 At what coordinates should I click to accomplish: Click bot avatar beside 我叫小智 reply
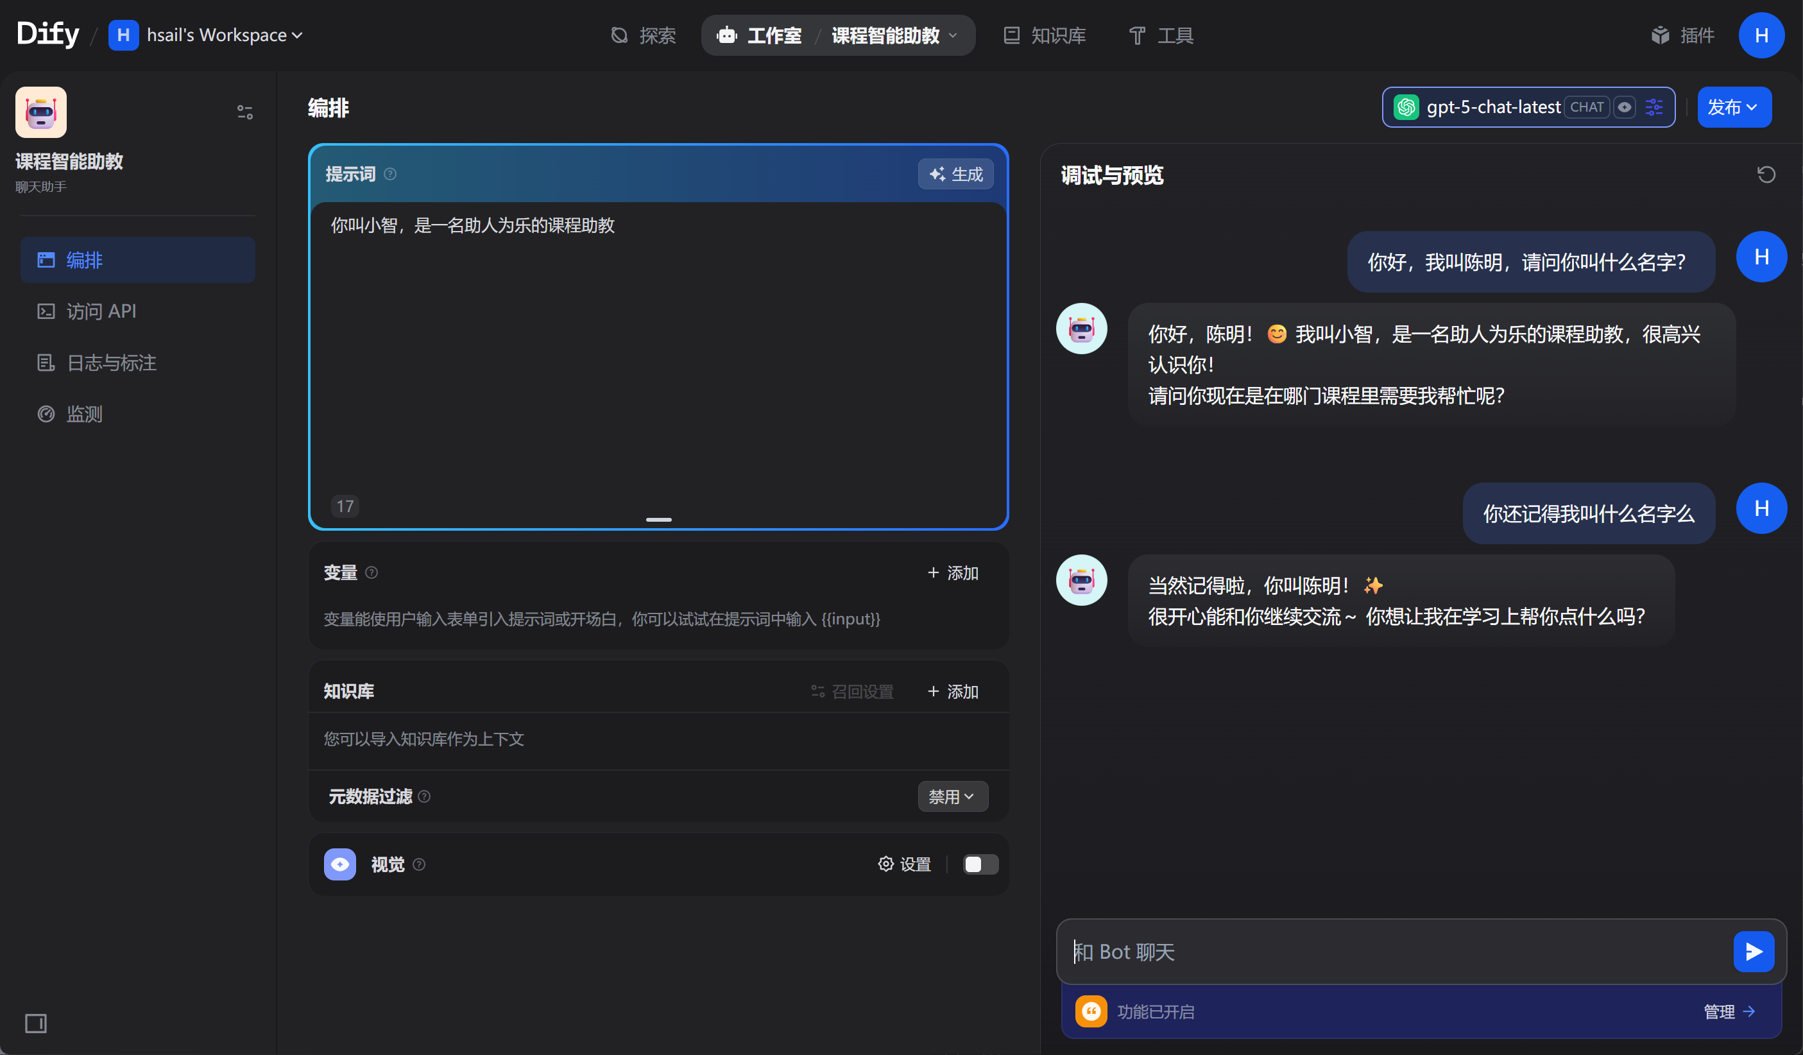click(x=1081, y=329)
